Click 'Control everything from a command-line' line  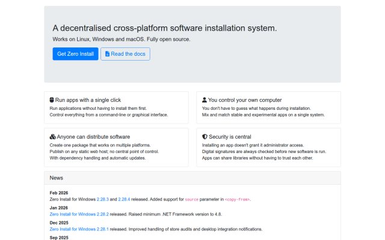pyautogui.click(x=109, y=115)
